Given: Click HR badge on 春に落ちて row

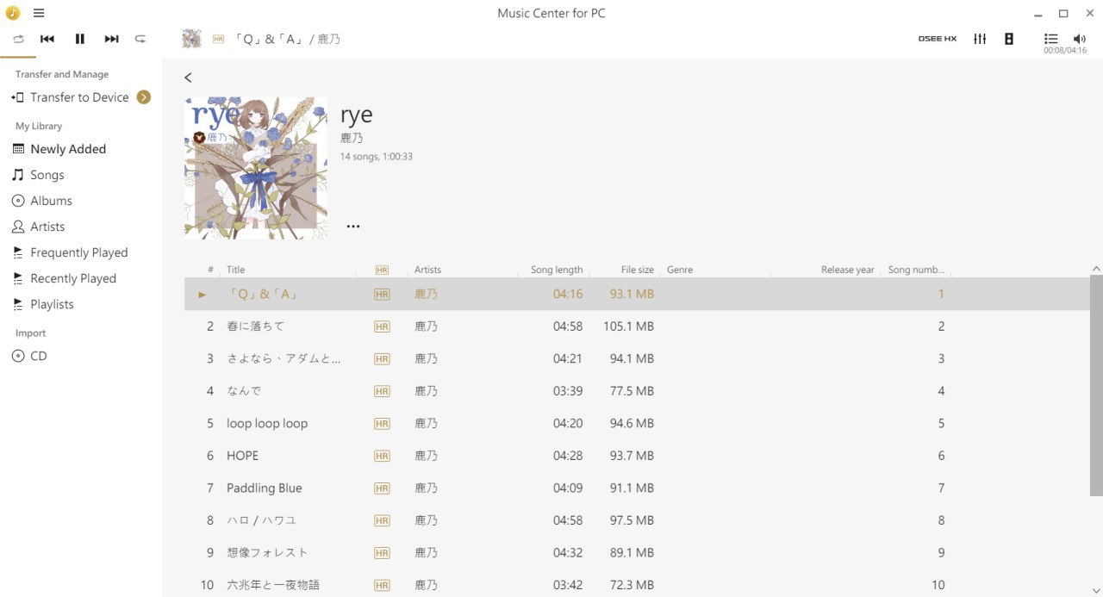Looking at the screenshot, I should pos(382,326).
